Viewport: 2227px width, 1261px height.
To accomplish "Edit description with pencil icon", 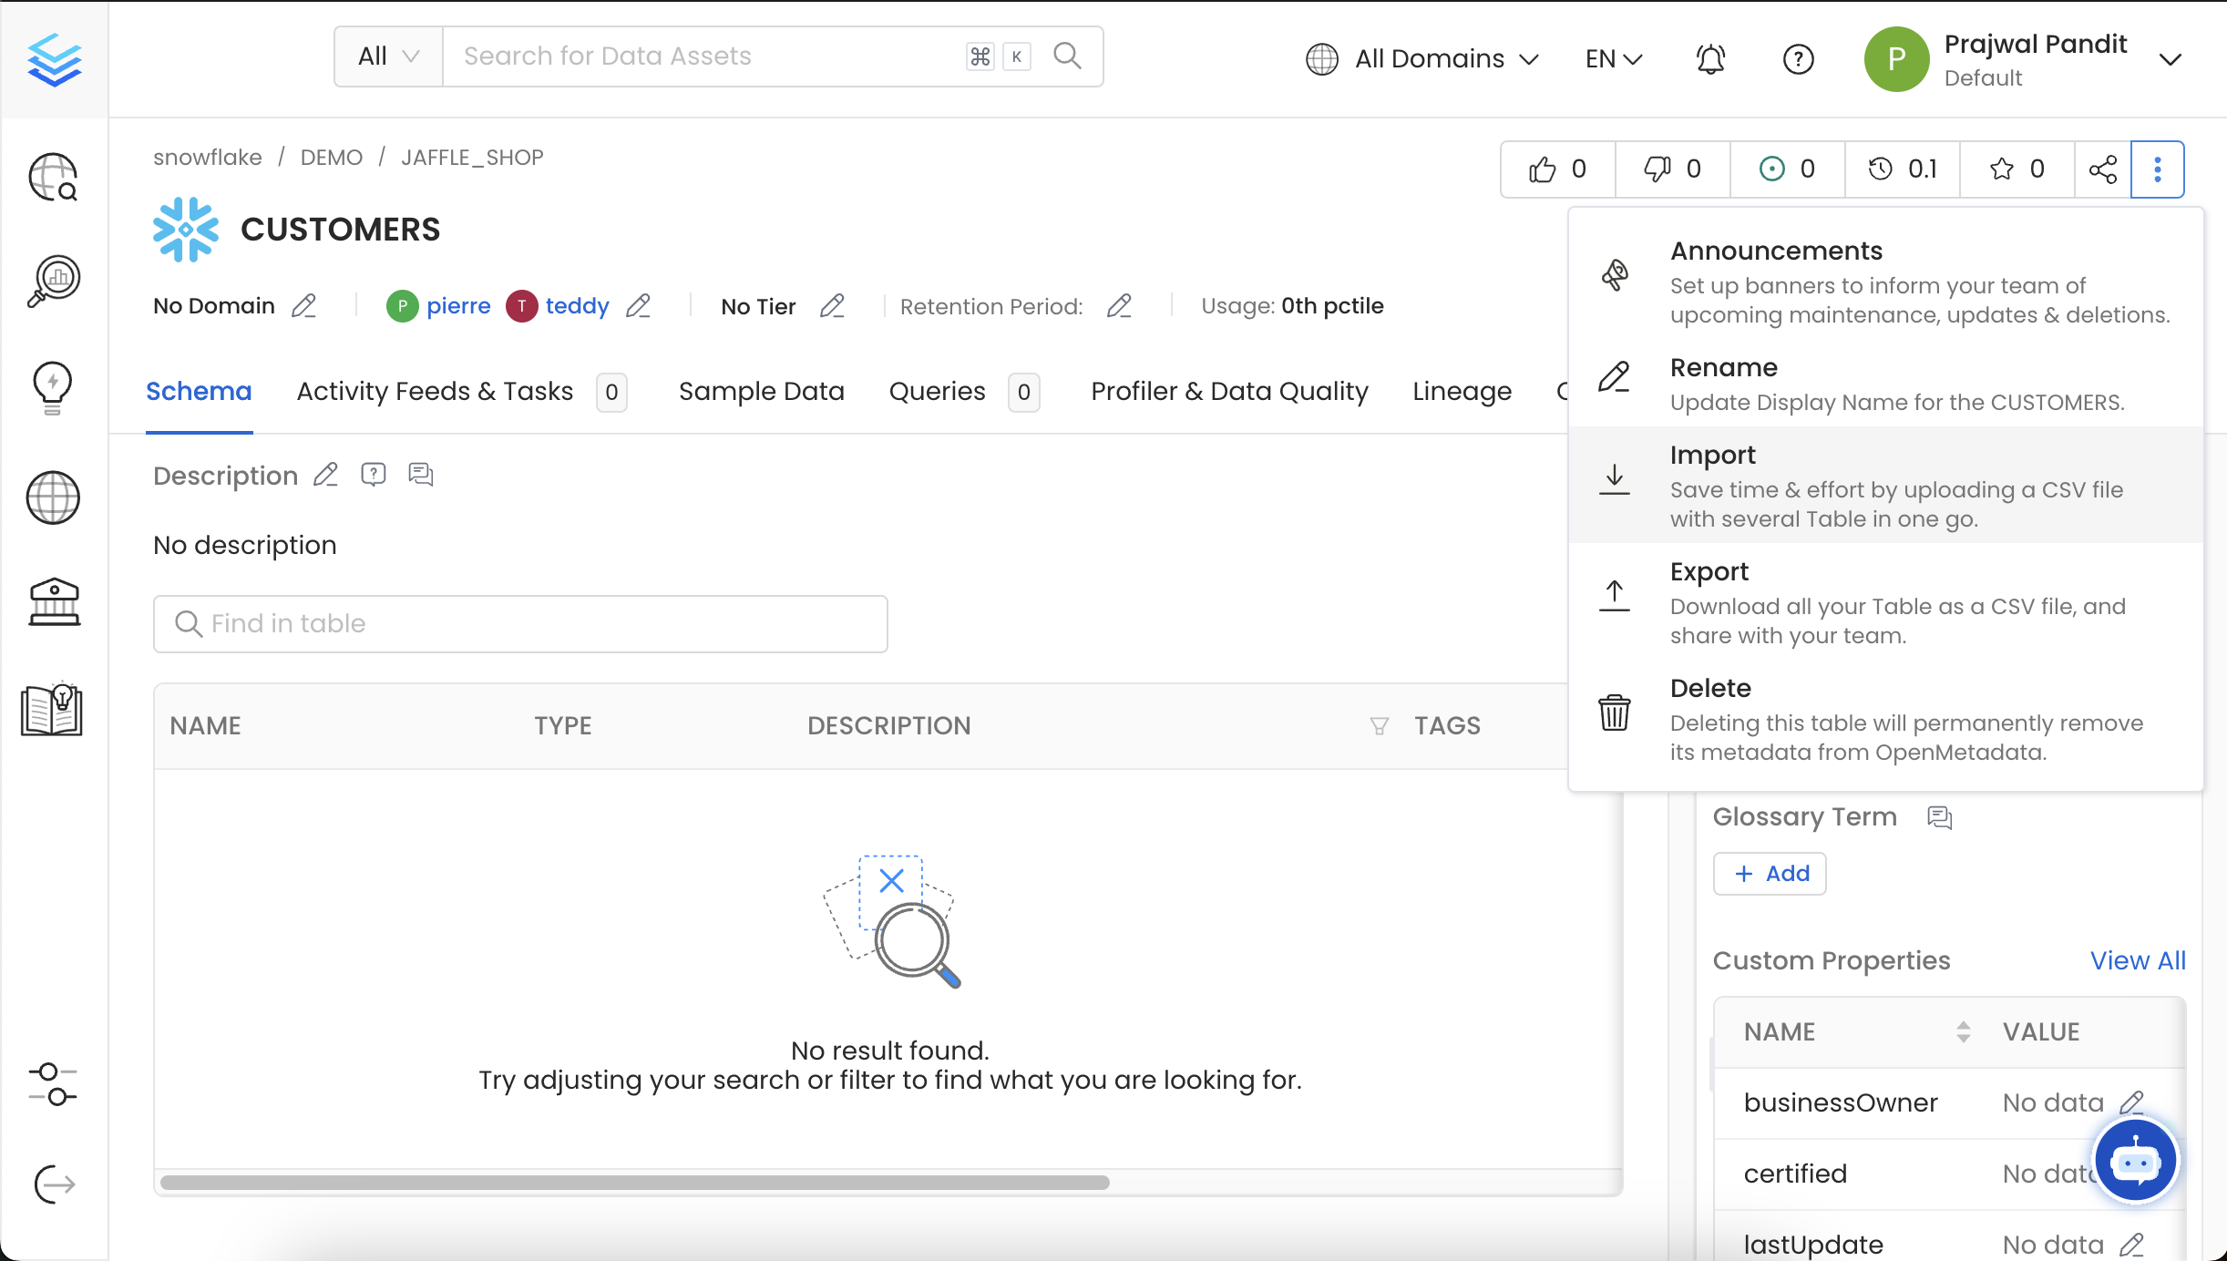I will coord(325,476).
